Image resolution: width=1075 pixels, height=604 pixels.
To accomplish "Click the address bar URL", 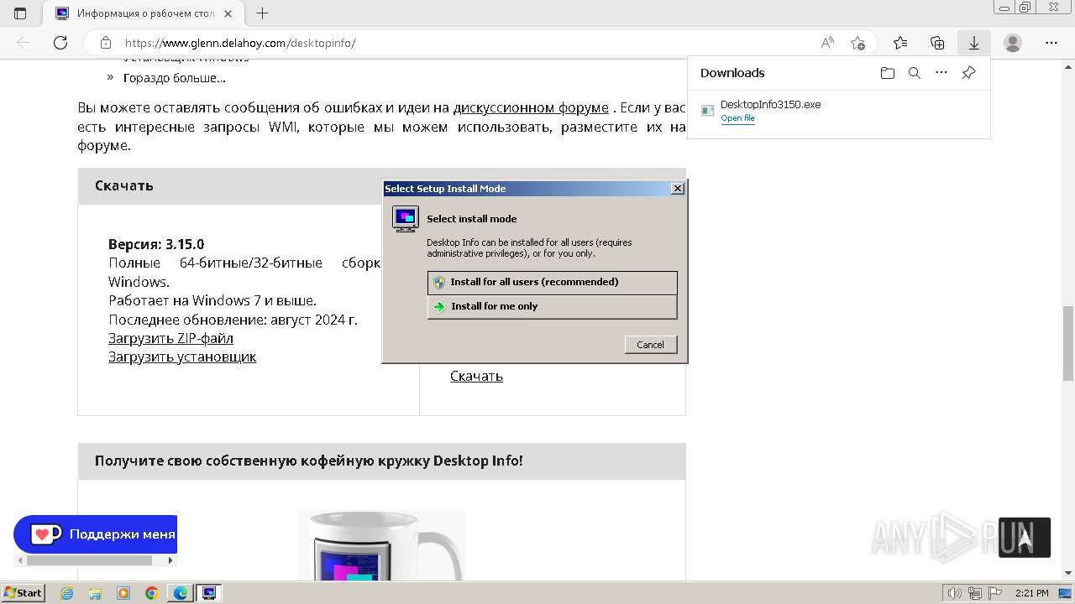I will click(x=240, y=43).
